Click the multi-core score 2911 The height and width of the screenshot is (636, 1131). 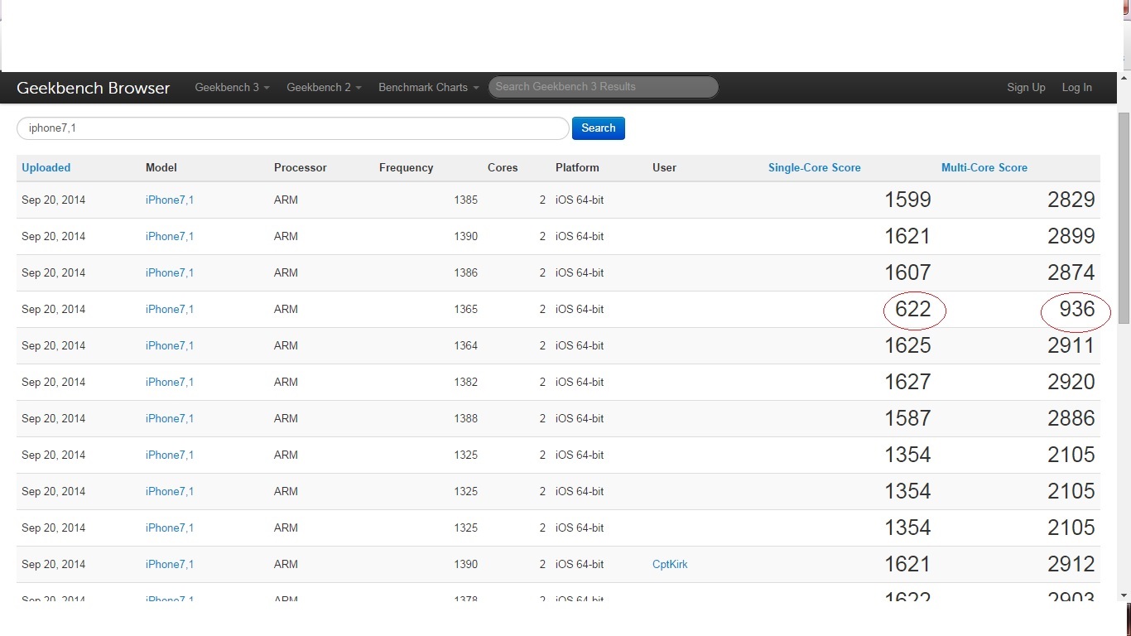[1071, 345]
